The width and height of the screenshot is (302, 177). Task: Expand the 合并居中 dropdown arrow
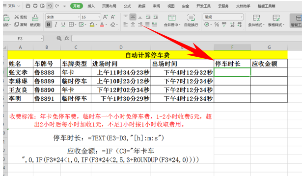click(180, 25)
